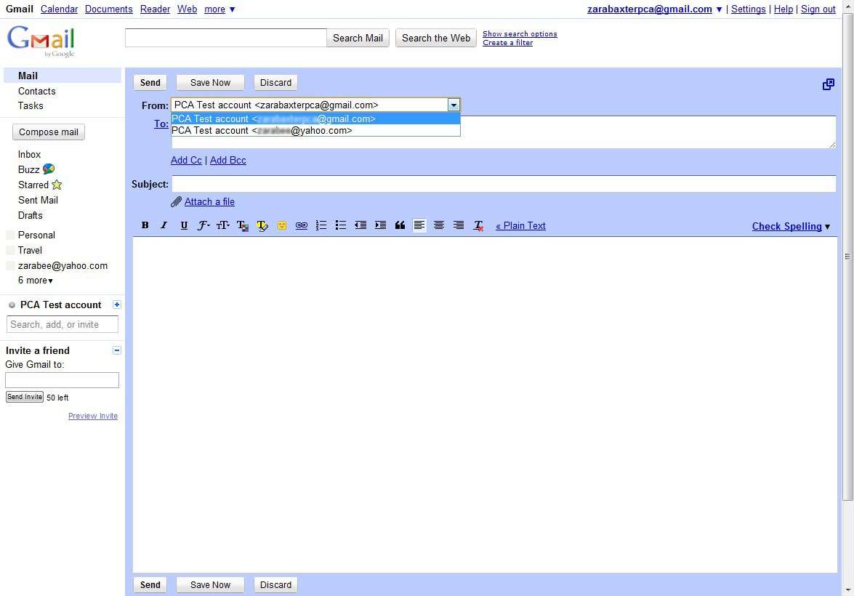
Task: Click the Sign out link
Action: pyautogui.click(x=818, y=9)
